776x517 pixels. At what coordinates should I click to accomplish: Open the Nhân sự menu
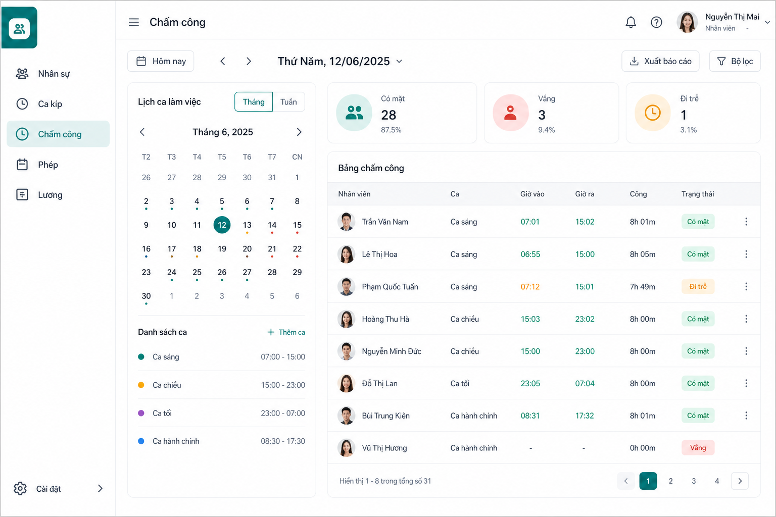click(58, 74)
